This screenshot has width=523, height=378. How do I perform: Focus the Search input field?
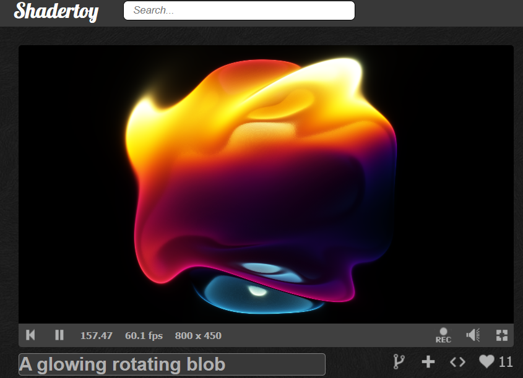[239, 11]
